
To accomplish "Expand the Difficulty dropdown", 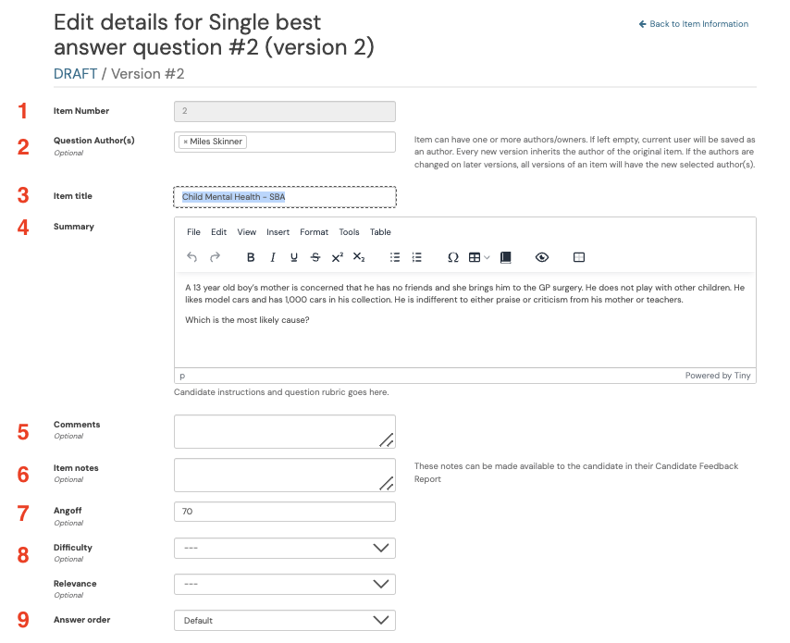I will tap(285, 549).
